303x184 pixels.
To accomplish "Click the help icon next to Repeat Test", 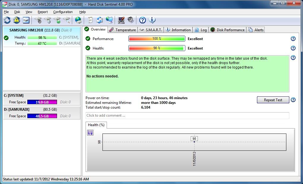I will point(293,100).
